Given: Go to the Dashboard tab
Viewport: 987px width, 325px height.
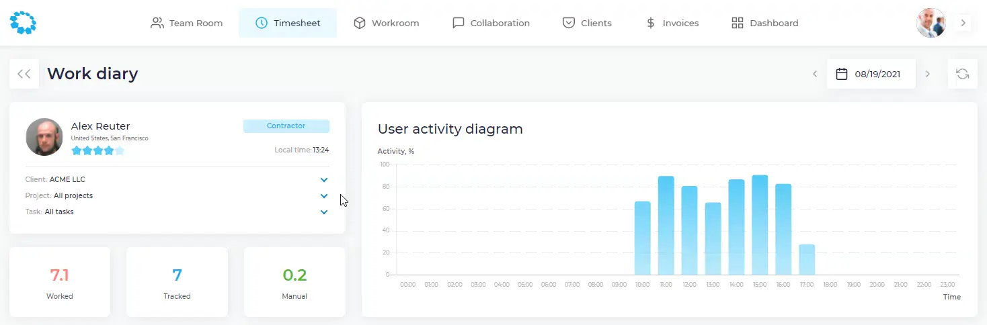Looking at the screenshot, I should click(765, 23).
